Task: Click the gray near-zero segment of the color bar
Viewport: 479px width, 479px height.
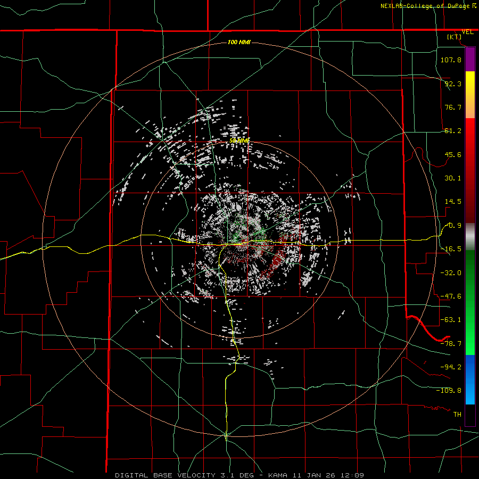Action: (470, 237)
